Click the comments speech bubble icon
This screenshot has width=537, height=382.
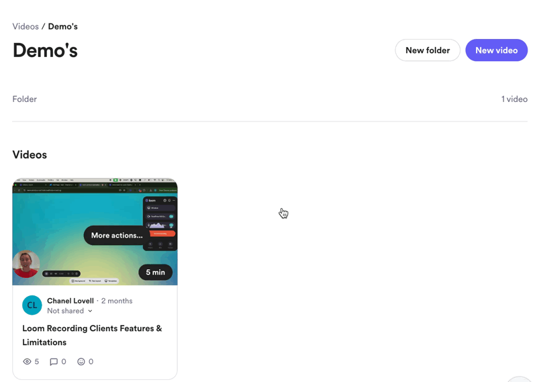tap(54, 362)
